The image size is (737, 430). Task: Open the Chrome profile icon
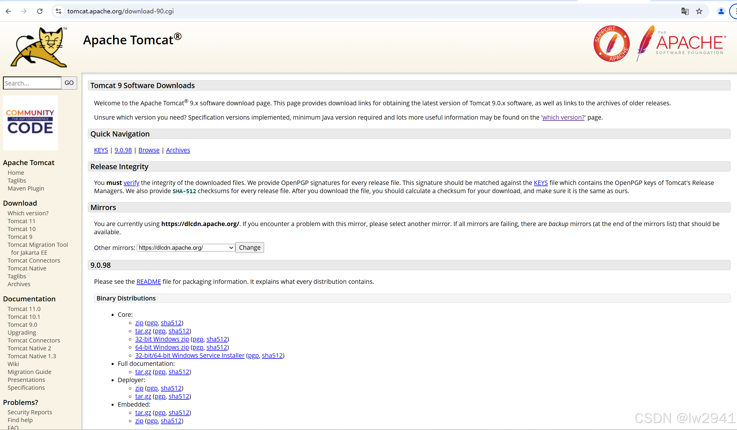(x=721, y=11)
